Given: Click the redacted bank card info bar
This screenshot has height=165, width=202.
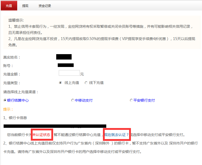Looking at the screenshot, I should (55, 126).
